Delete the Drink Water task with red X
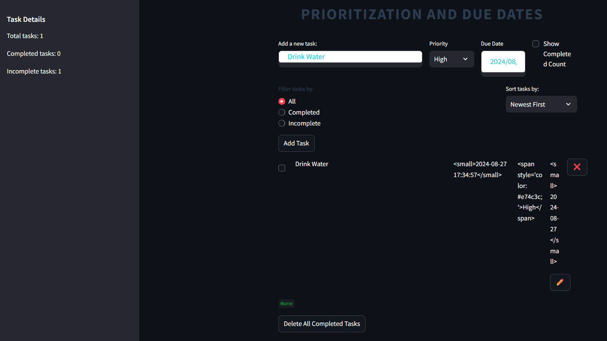The image size is (607, 341). [x=577, y=167]
